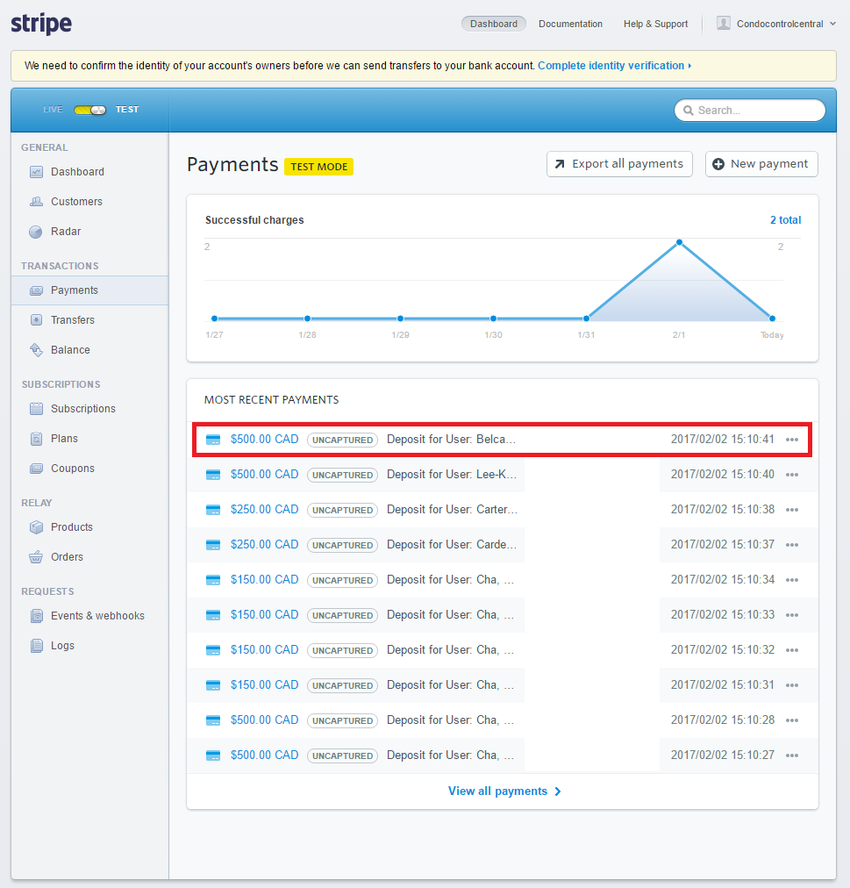Click the Events & webhooks icon
The height and width of the screenshot is (888, 850).
(36, 616)
